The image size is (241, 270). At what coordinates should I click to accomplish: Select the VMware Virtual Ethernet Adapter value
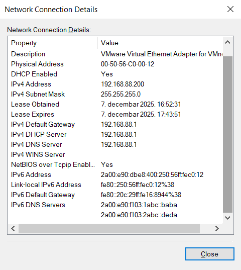click(x=162, y=54)
